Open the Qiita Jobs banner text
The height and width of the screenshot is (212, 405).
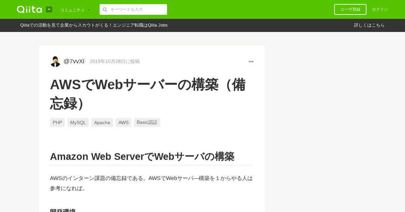[94, 25]
